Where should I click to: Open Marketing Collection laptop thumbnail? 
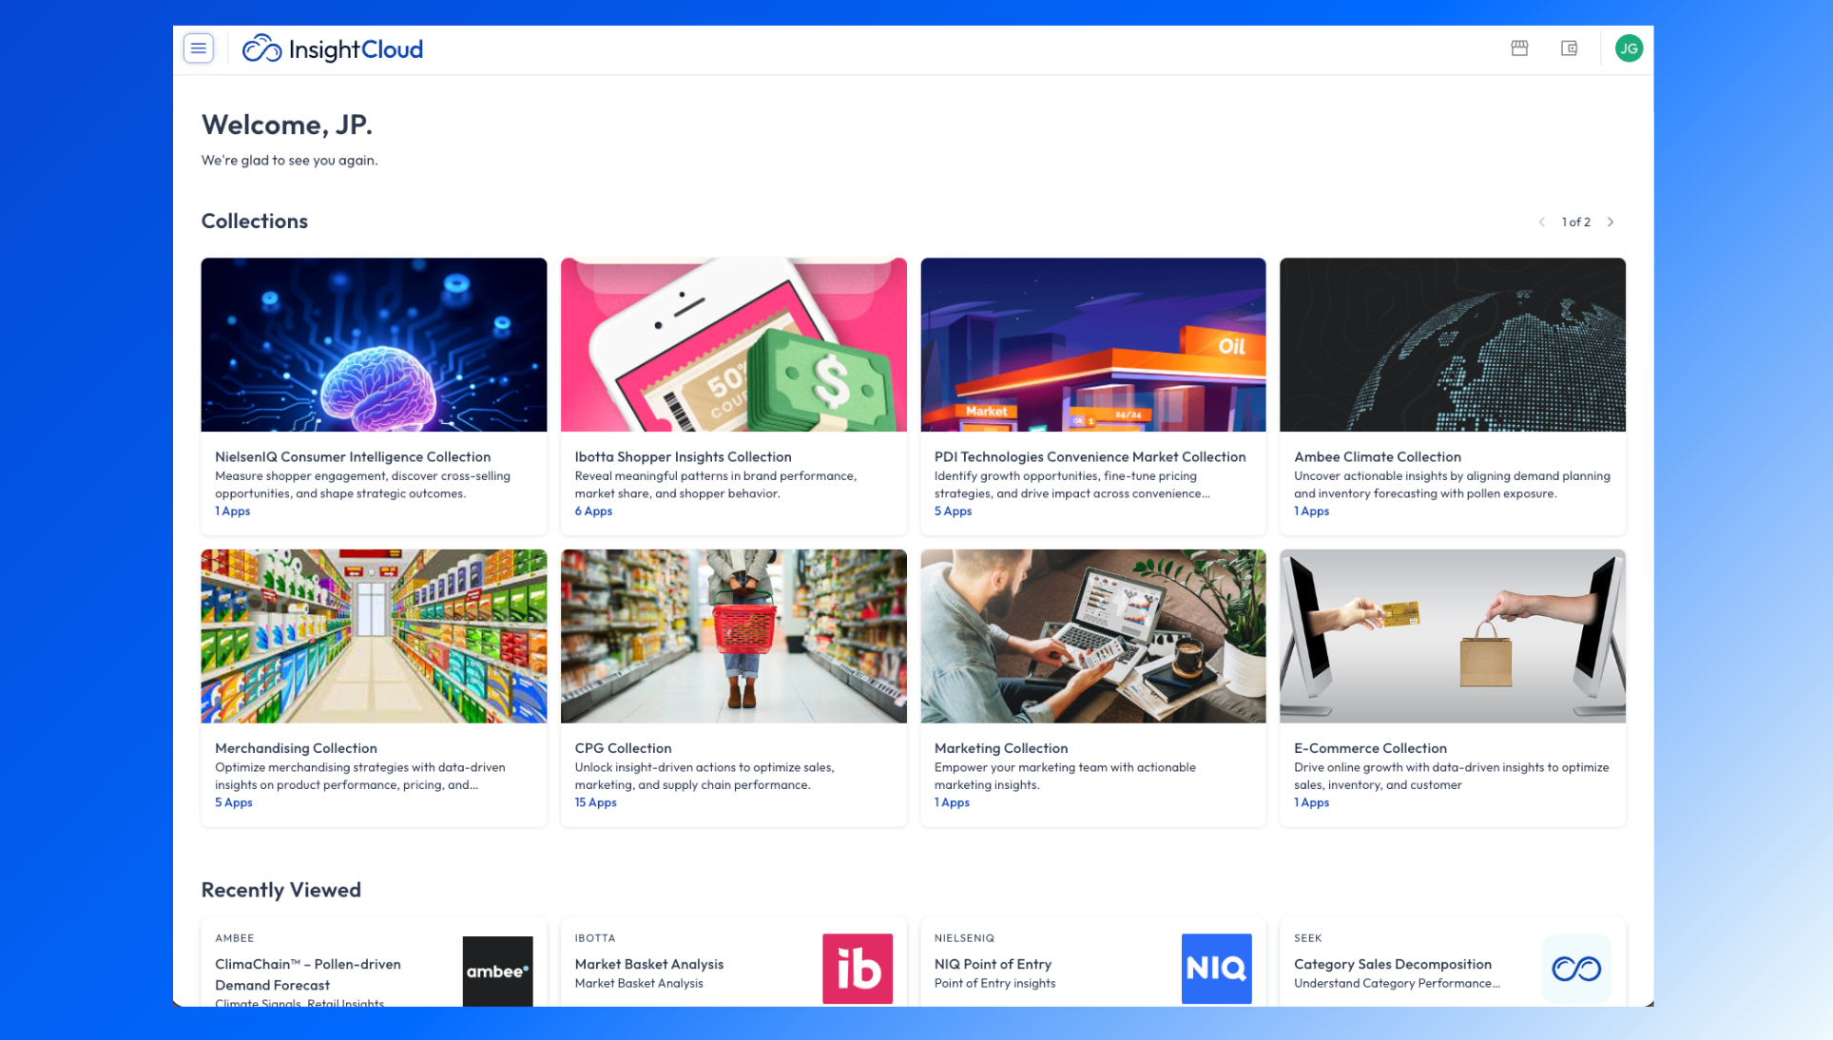point(1093,636)
